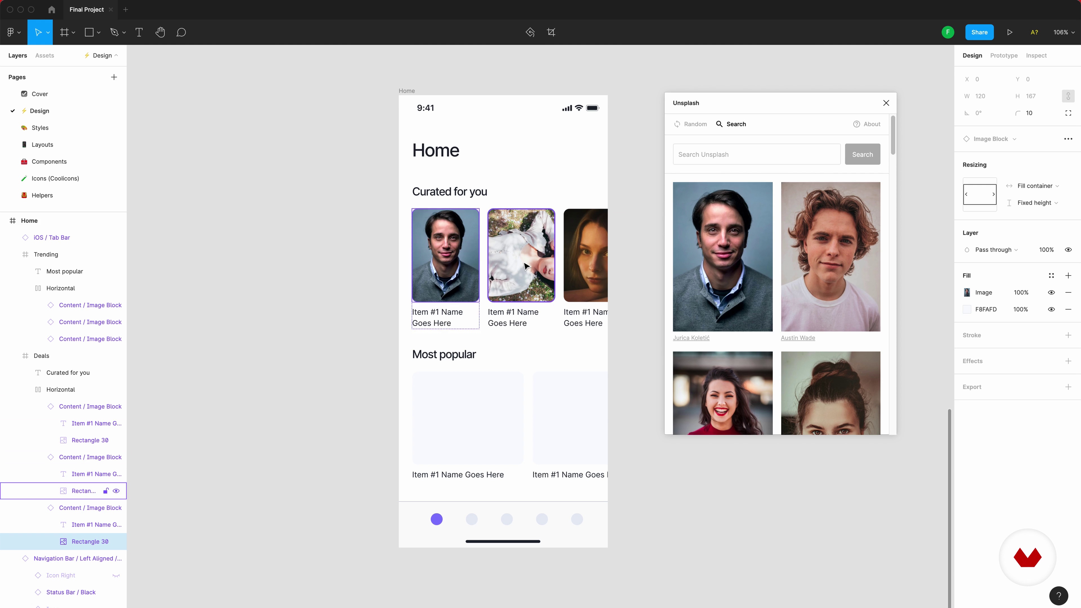The width and height of the screenshot is (1081, 608).
Task: Add an export setting with plus
Action: tap(1068, 387)
